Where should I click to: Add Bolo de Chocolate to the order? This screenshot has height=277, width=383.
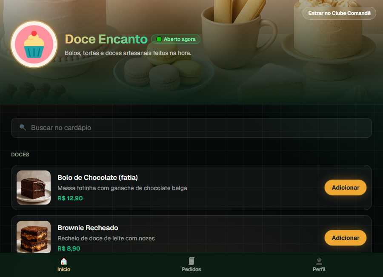(x=346, y=188)
